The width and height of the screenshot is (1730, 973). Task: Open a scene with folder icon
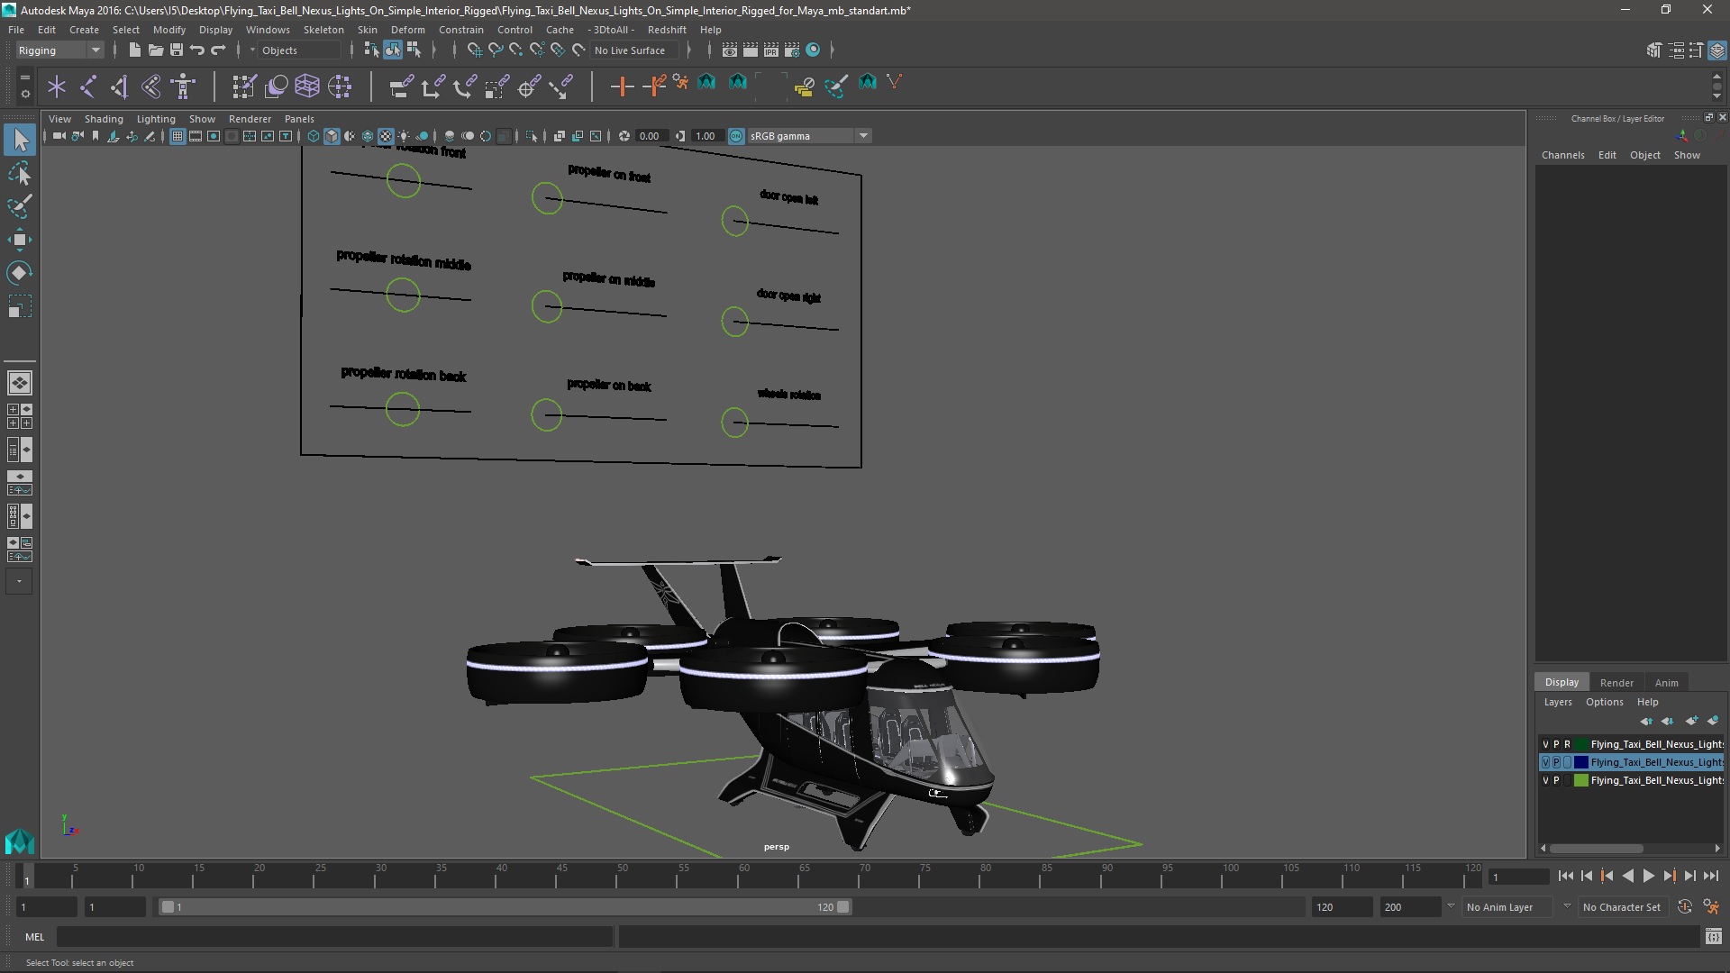155,50
